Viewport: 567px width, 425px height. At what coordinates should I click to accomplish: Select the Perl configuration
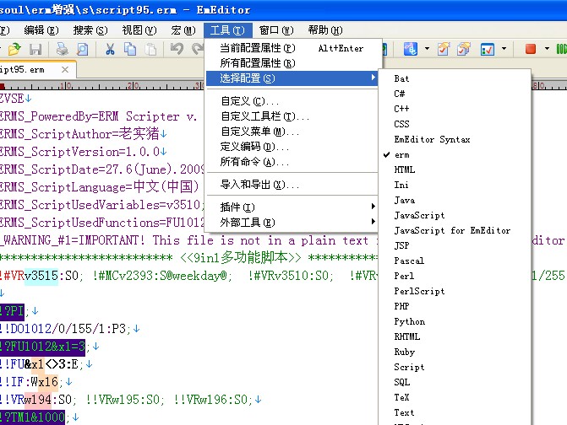[455, 276]
